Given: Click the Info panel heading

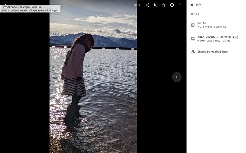Looking at the screenshot, I should point(199,5).
